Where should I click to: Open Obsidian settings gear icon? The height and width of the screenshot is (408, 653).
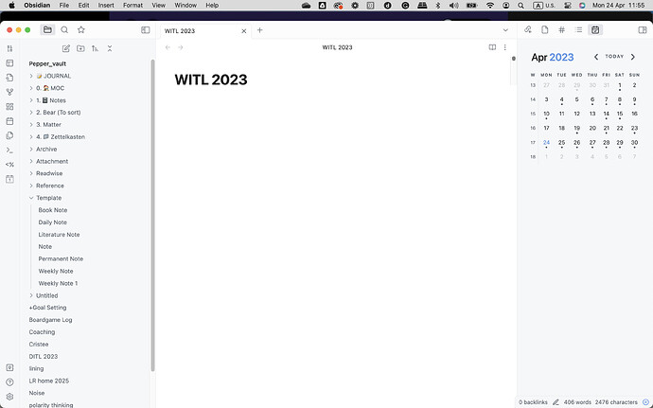click(9, 397)
